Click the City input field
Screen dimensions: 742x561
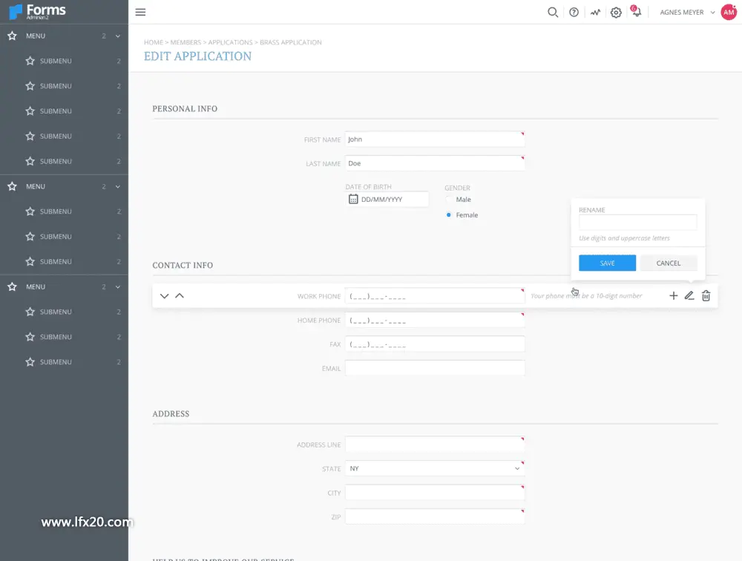434,493
